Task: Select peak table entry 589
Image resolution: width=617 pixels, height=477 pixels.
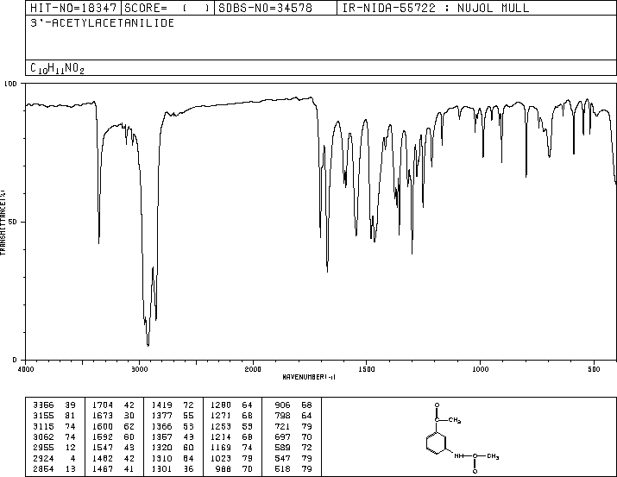Action: (x=293, y=448)
